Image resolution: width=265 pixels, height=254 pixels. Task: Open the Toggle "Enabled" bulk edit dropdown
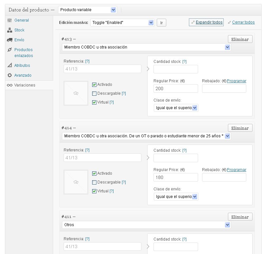pos(122,23)
